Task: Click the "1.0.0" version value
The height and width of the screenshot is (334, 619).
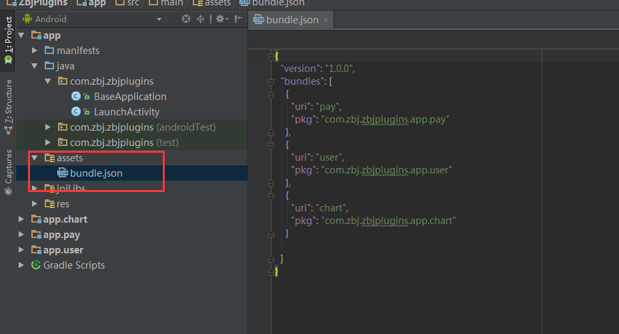Action: [x=339, y=69]
